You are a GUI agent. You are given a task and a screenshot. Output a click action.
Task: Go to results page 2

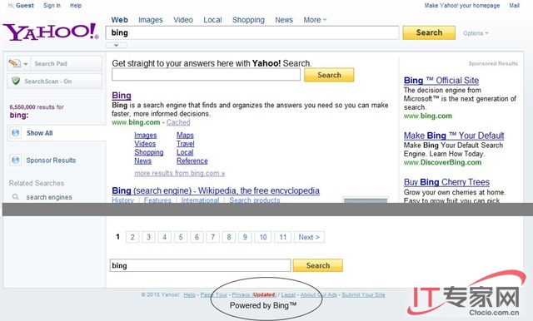[132, 237]
